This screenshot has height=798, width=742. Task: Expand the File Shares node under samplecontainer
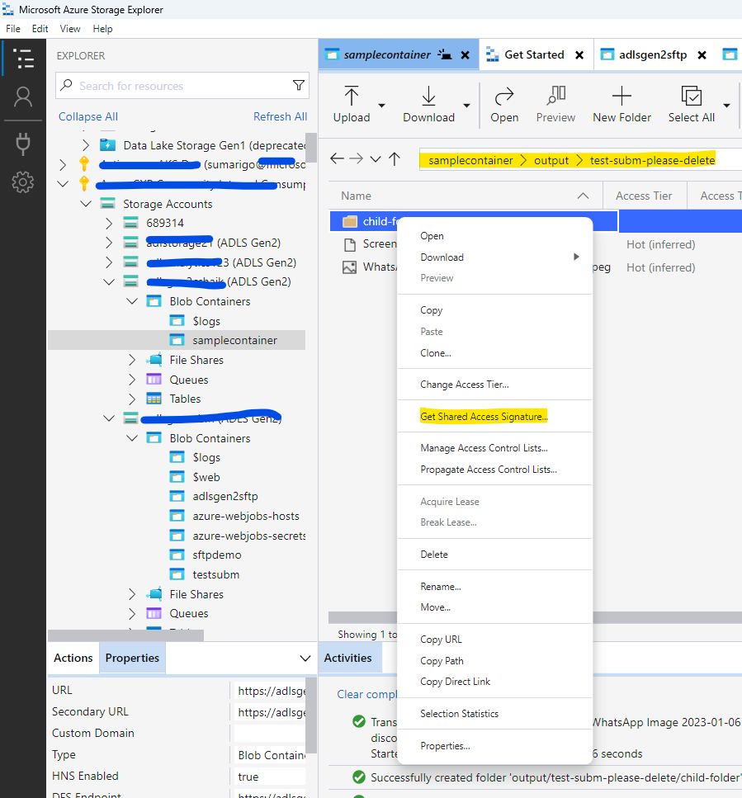pos(132,360)
